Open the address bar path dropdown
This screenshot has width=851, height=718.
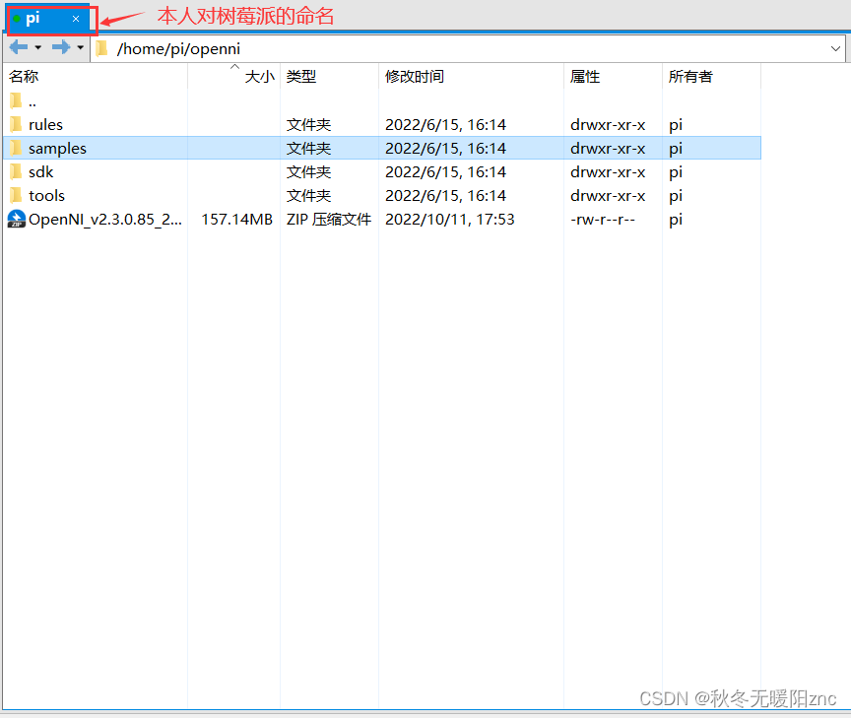point(836,48)
